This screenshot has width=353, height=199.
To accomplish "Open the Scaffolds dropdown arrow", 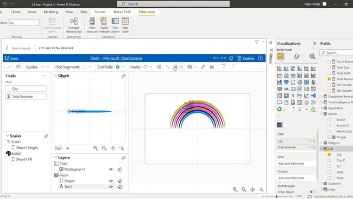I will pyautogui.click(x=123, y=67).
